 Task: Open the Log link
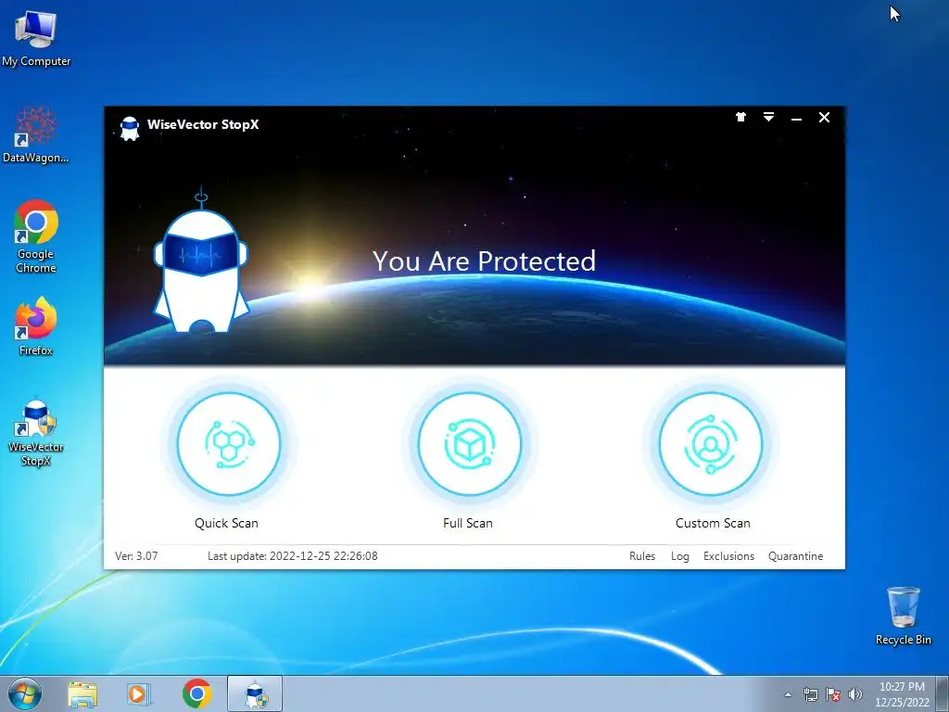679,556
